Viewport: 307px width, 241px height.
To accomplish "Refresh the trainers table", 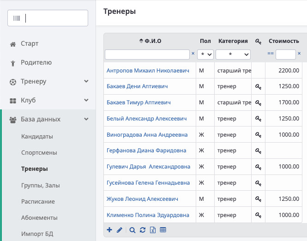I will [143, 230].
